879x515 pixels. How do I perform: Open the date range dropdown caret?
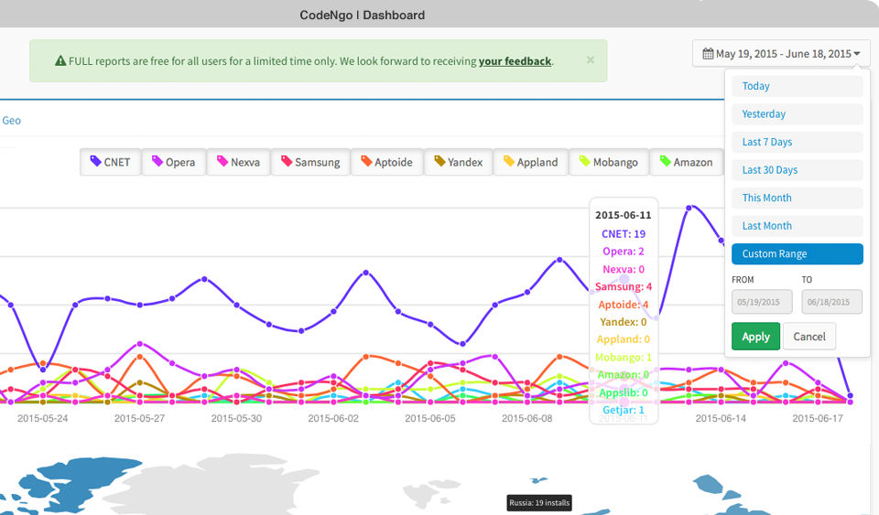[x=857, y=54]
